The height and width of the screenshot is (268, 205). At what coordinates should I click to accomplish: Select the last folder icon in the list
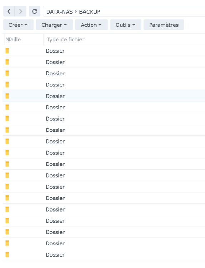7,255
